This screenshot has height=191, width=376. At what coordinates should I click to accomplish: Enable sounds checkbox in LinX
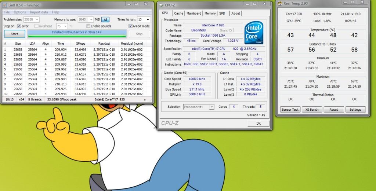88,26
